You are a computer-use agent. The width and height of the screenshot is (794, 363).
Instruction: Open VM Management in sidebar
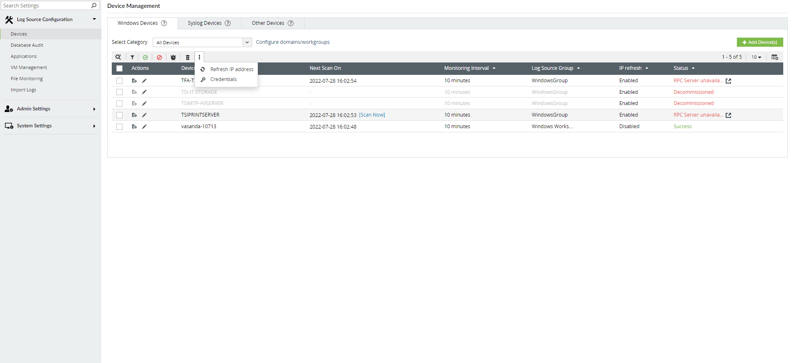[29, 67]
